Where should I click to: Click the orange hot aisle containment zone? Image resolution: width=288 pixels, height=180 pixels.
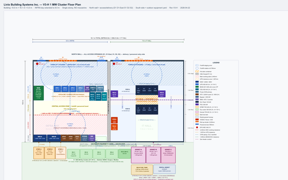(x=147, y=100)
